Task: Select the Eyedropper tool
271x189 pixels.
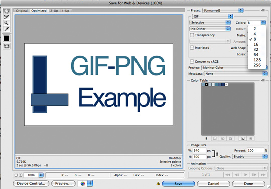Action: 7,29
